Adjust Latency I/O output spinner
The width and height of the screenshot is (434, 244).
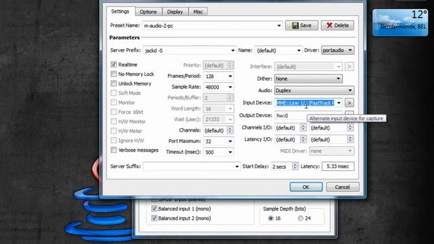pyautogui.click(x=350, y=139)
